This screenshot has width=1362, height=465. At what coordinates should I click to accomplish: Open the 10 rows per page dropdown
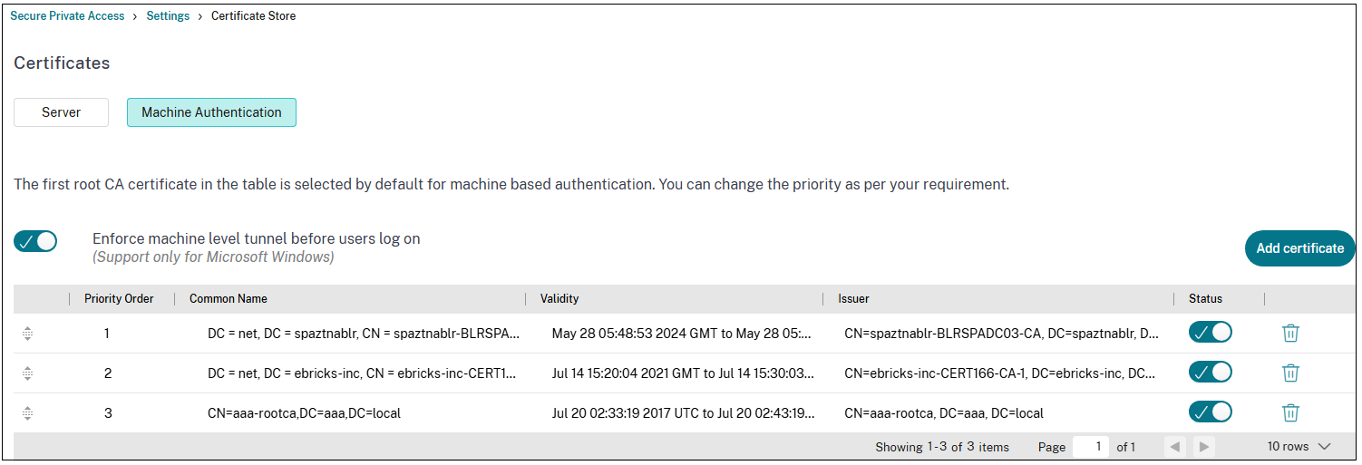tap(1299, 447)
